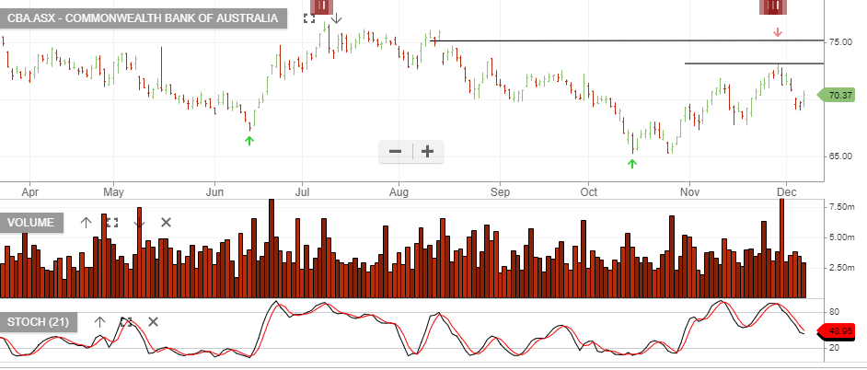The width and height of the screenshot is (867, 370).
Task: Close the VOLUME panel
Action: (166, 223)
